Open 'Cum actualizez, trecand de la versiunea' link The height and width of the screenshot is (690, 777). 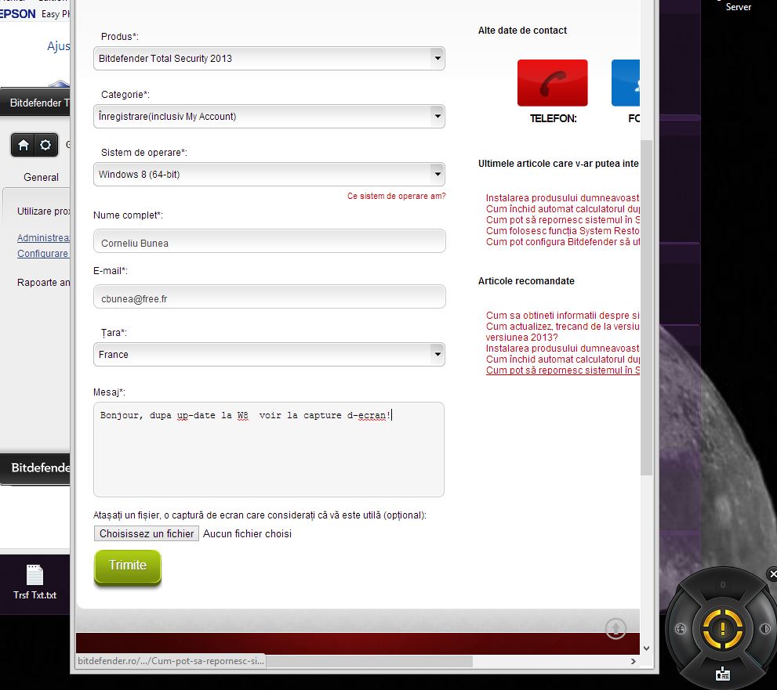(562, 331)
